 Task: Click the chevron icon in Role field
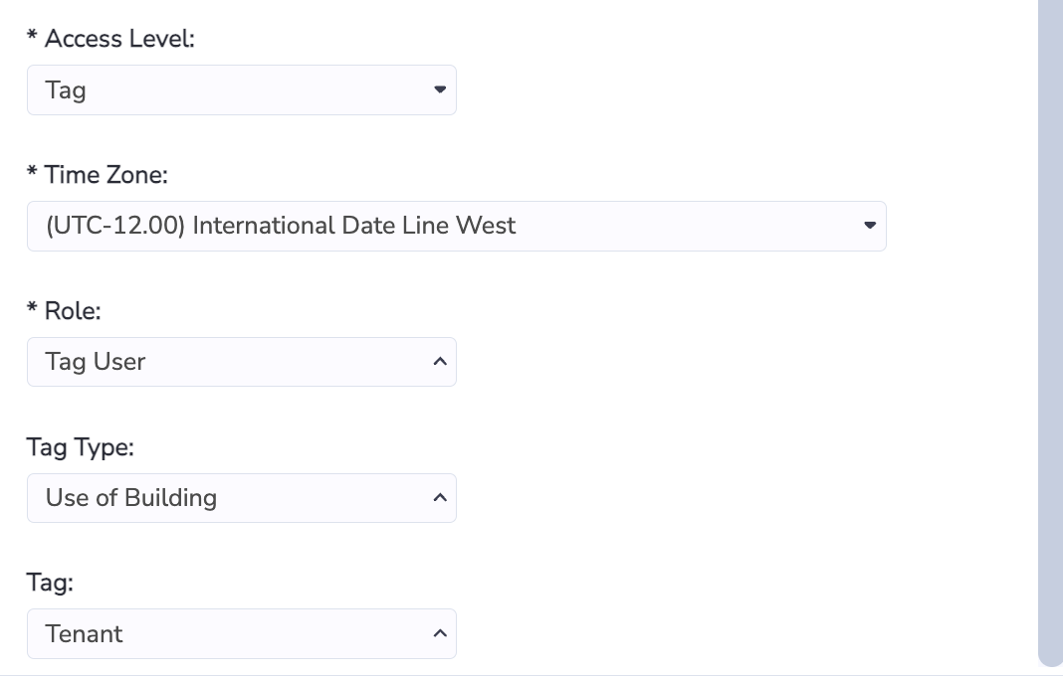click(440, 362)
